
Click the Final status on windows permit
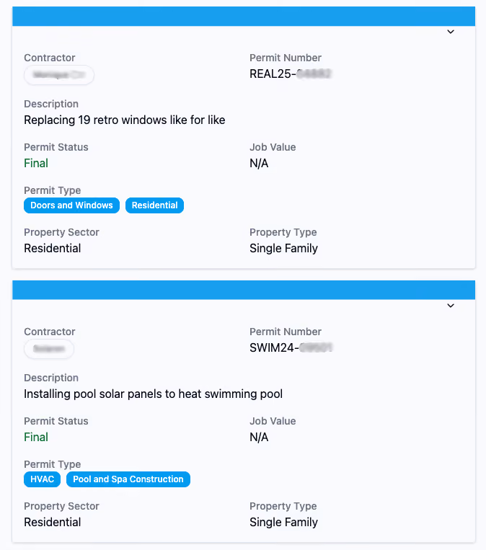pos(36,163)
